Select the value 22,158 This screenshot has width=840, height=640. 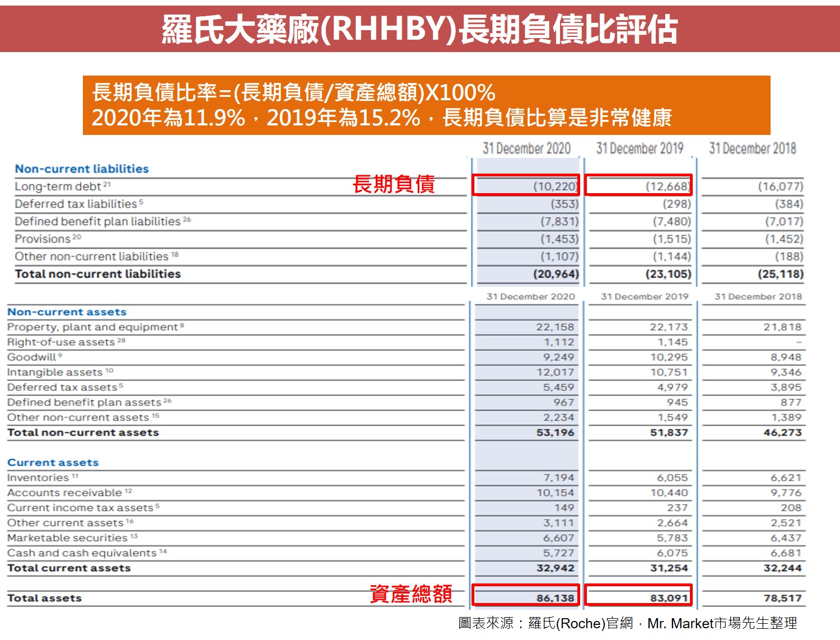(x=555, y=327)
